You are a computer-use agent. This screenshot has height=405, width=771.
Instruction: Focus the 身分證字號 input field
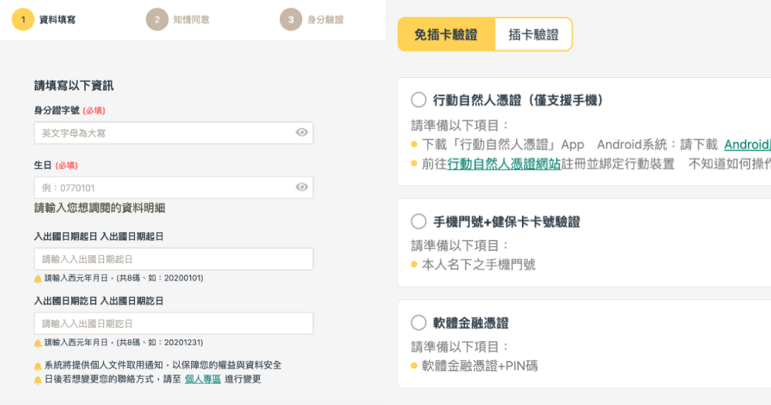pos(163,133)
